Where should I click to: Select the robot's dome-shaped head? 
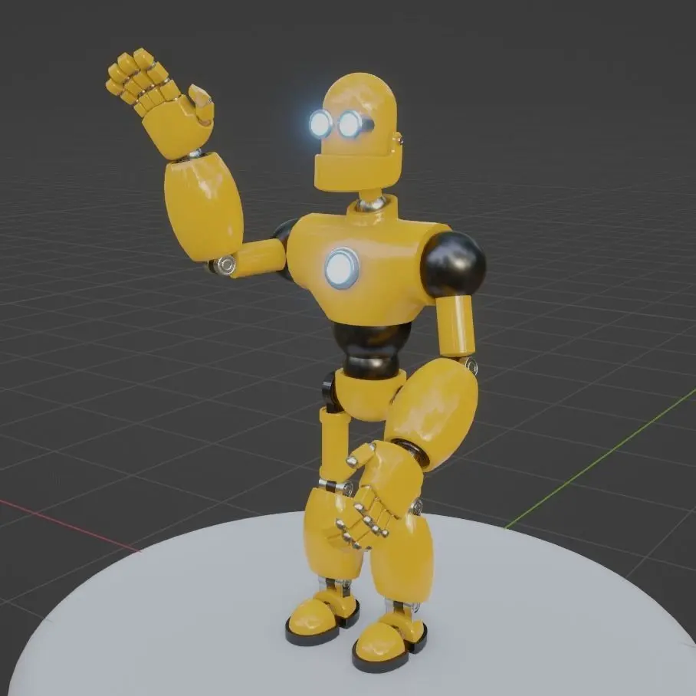tap(360, 113)
